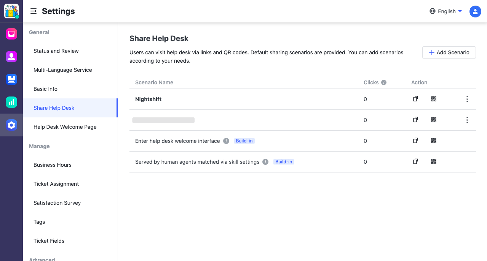The height and width of the screenshot is (261, 487).
Task: Show QR code for Enter help desk welcome interface
Action: (434, 141)
